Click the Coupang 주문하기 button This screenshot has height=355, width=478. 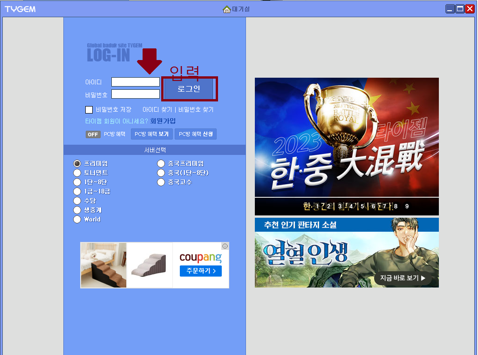tap(201, 271)
